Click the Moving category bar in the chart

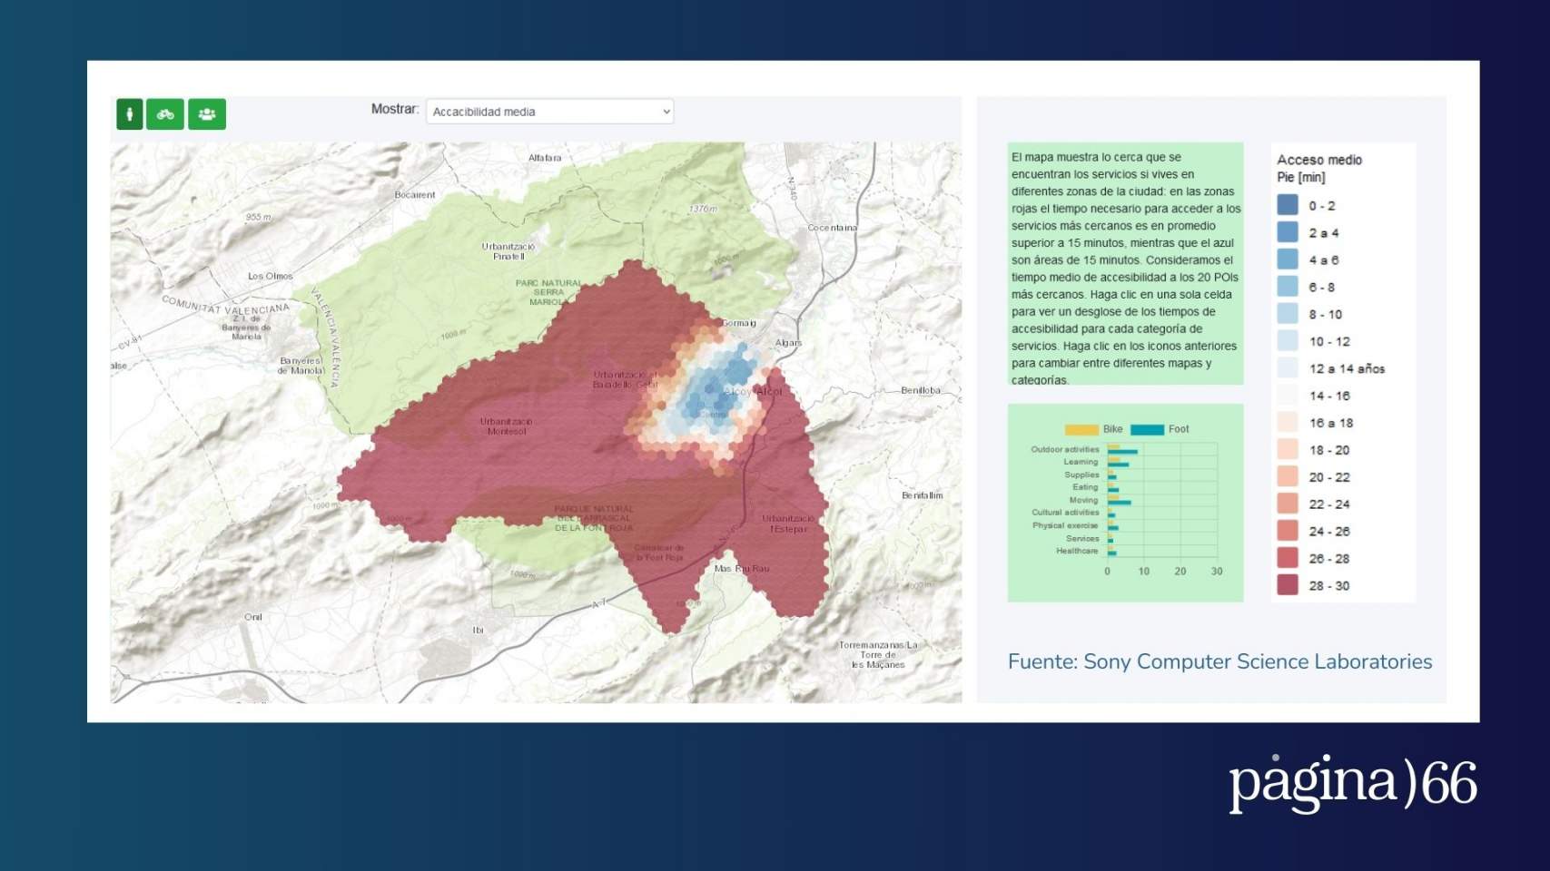pos(1119,501)
